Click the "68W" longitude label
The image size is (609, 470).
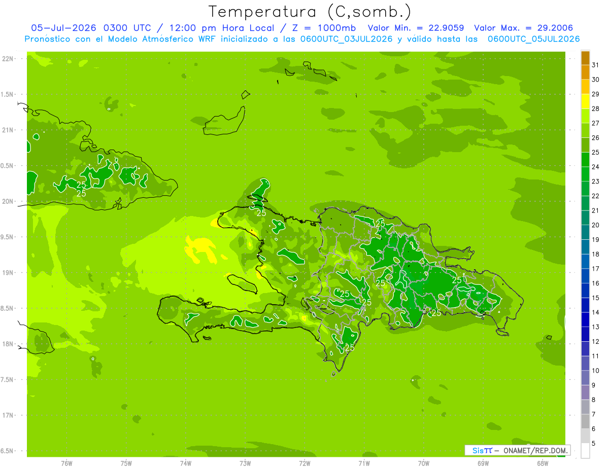(x=543, y=463)
